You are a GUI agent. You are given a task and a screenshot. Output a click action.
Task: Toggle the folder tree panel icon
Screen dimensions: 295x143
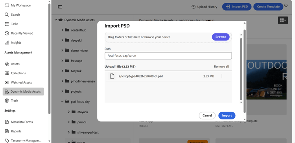60,7
